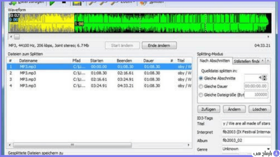This screenshot has height=157, width=280.
Task: Click the Dauer column header
Action: (148, 61)
